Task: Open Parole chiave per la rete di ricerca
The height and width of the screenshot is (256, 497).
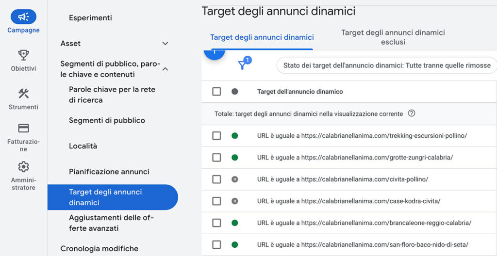Action: pos(112,95)
